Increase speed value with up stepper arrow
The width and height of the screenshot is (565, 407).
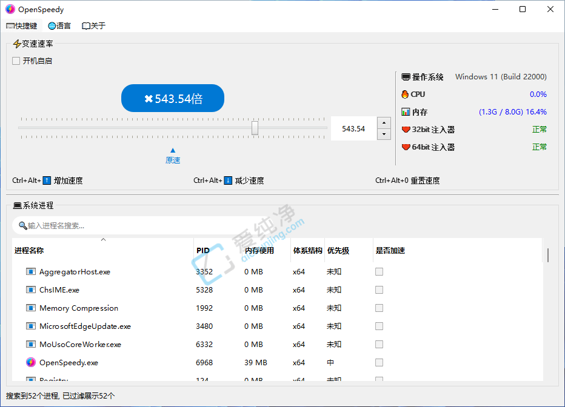383,123
